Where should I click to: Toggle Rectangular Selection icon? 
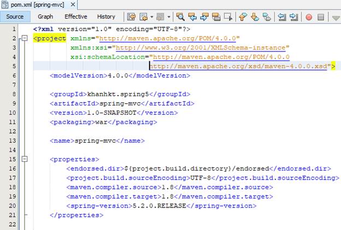[228, 17]
